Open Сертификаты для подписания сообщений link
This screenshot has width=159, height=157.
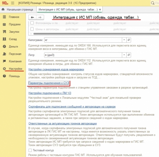72,107
